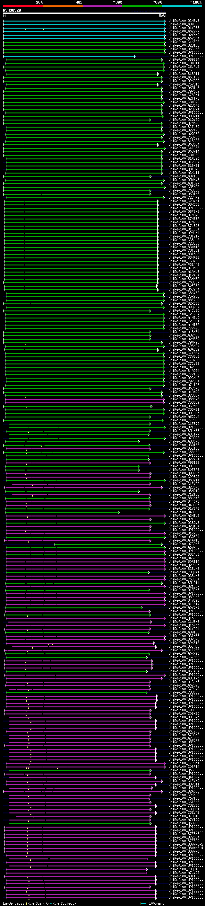
Task: Click the cyan ~100% identity legend swatch
Action: (182, 6)
